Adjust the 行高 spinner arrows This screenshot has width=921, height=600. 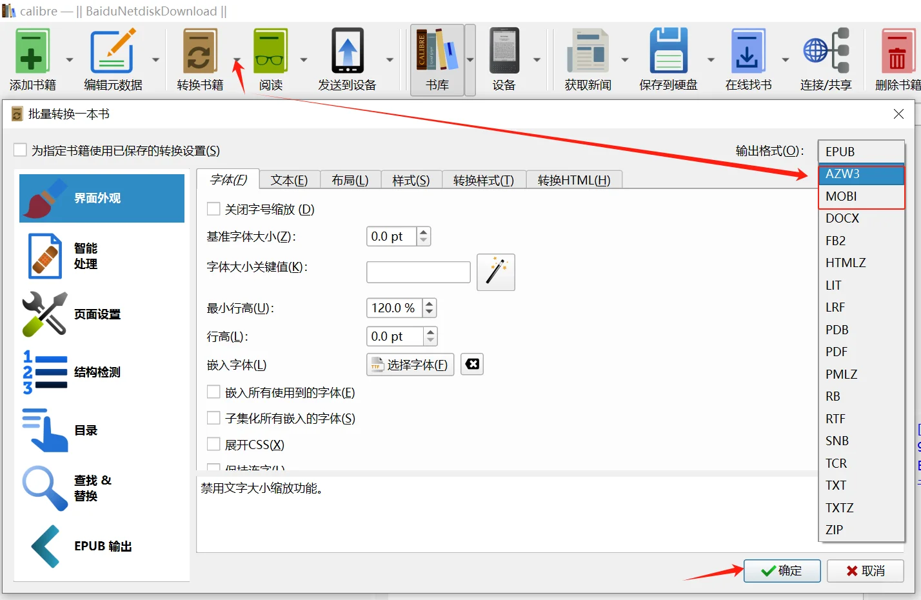point(430,336)
